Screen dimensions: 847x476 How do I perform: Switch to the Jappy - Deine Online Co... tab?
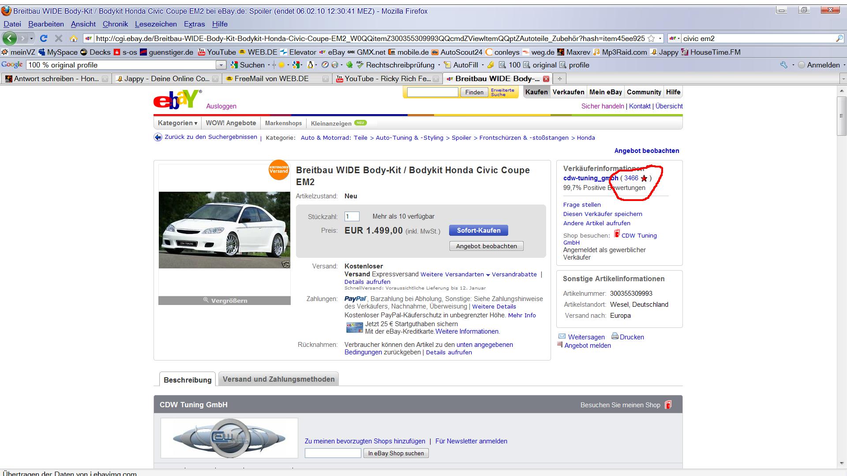tap(167, 78)
